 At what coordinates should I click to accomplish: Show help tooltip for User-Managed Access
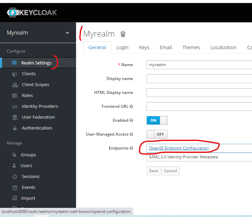(131, 134)
